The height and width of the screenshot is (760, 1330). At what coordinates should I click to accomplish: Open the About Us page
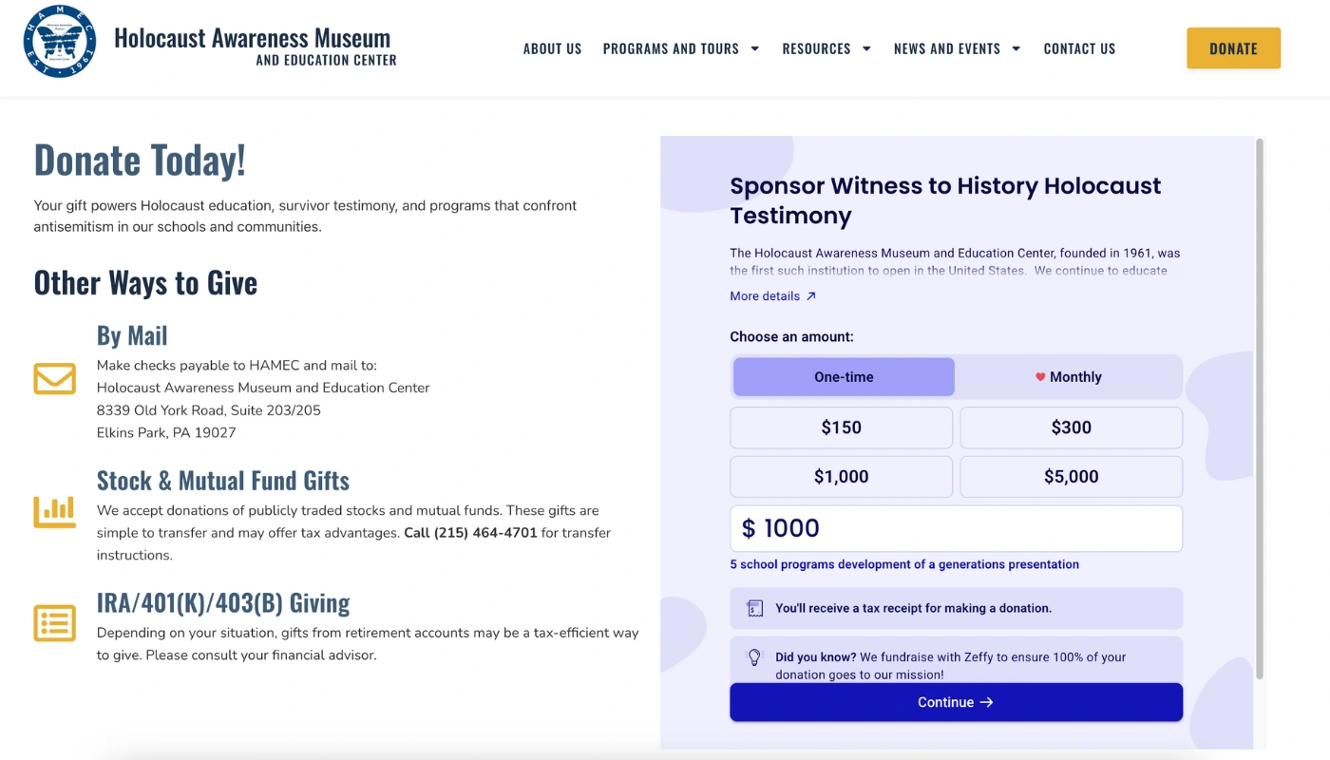click(552, 48)
